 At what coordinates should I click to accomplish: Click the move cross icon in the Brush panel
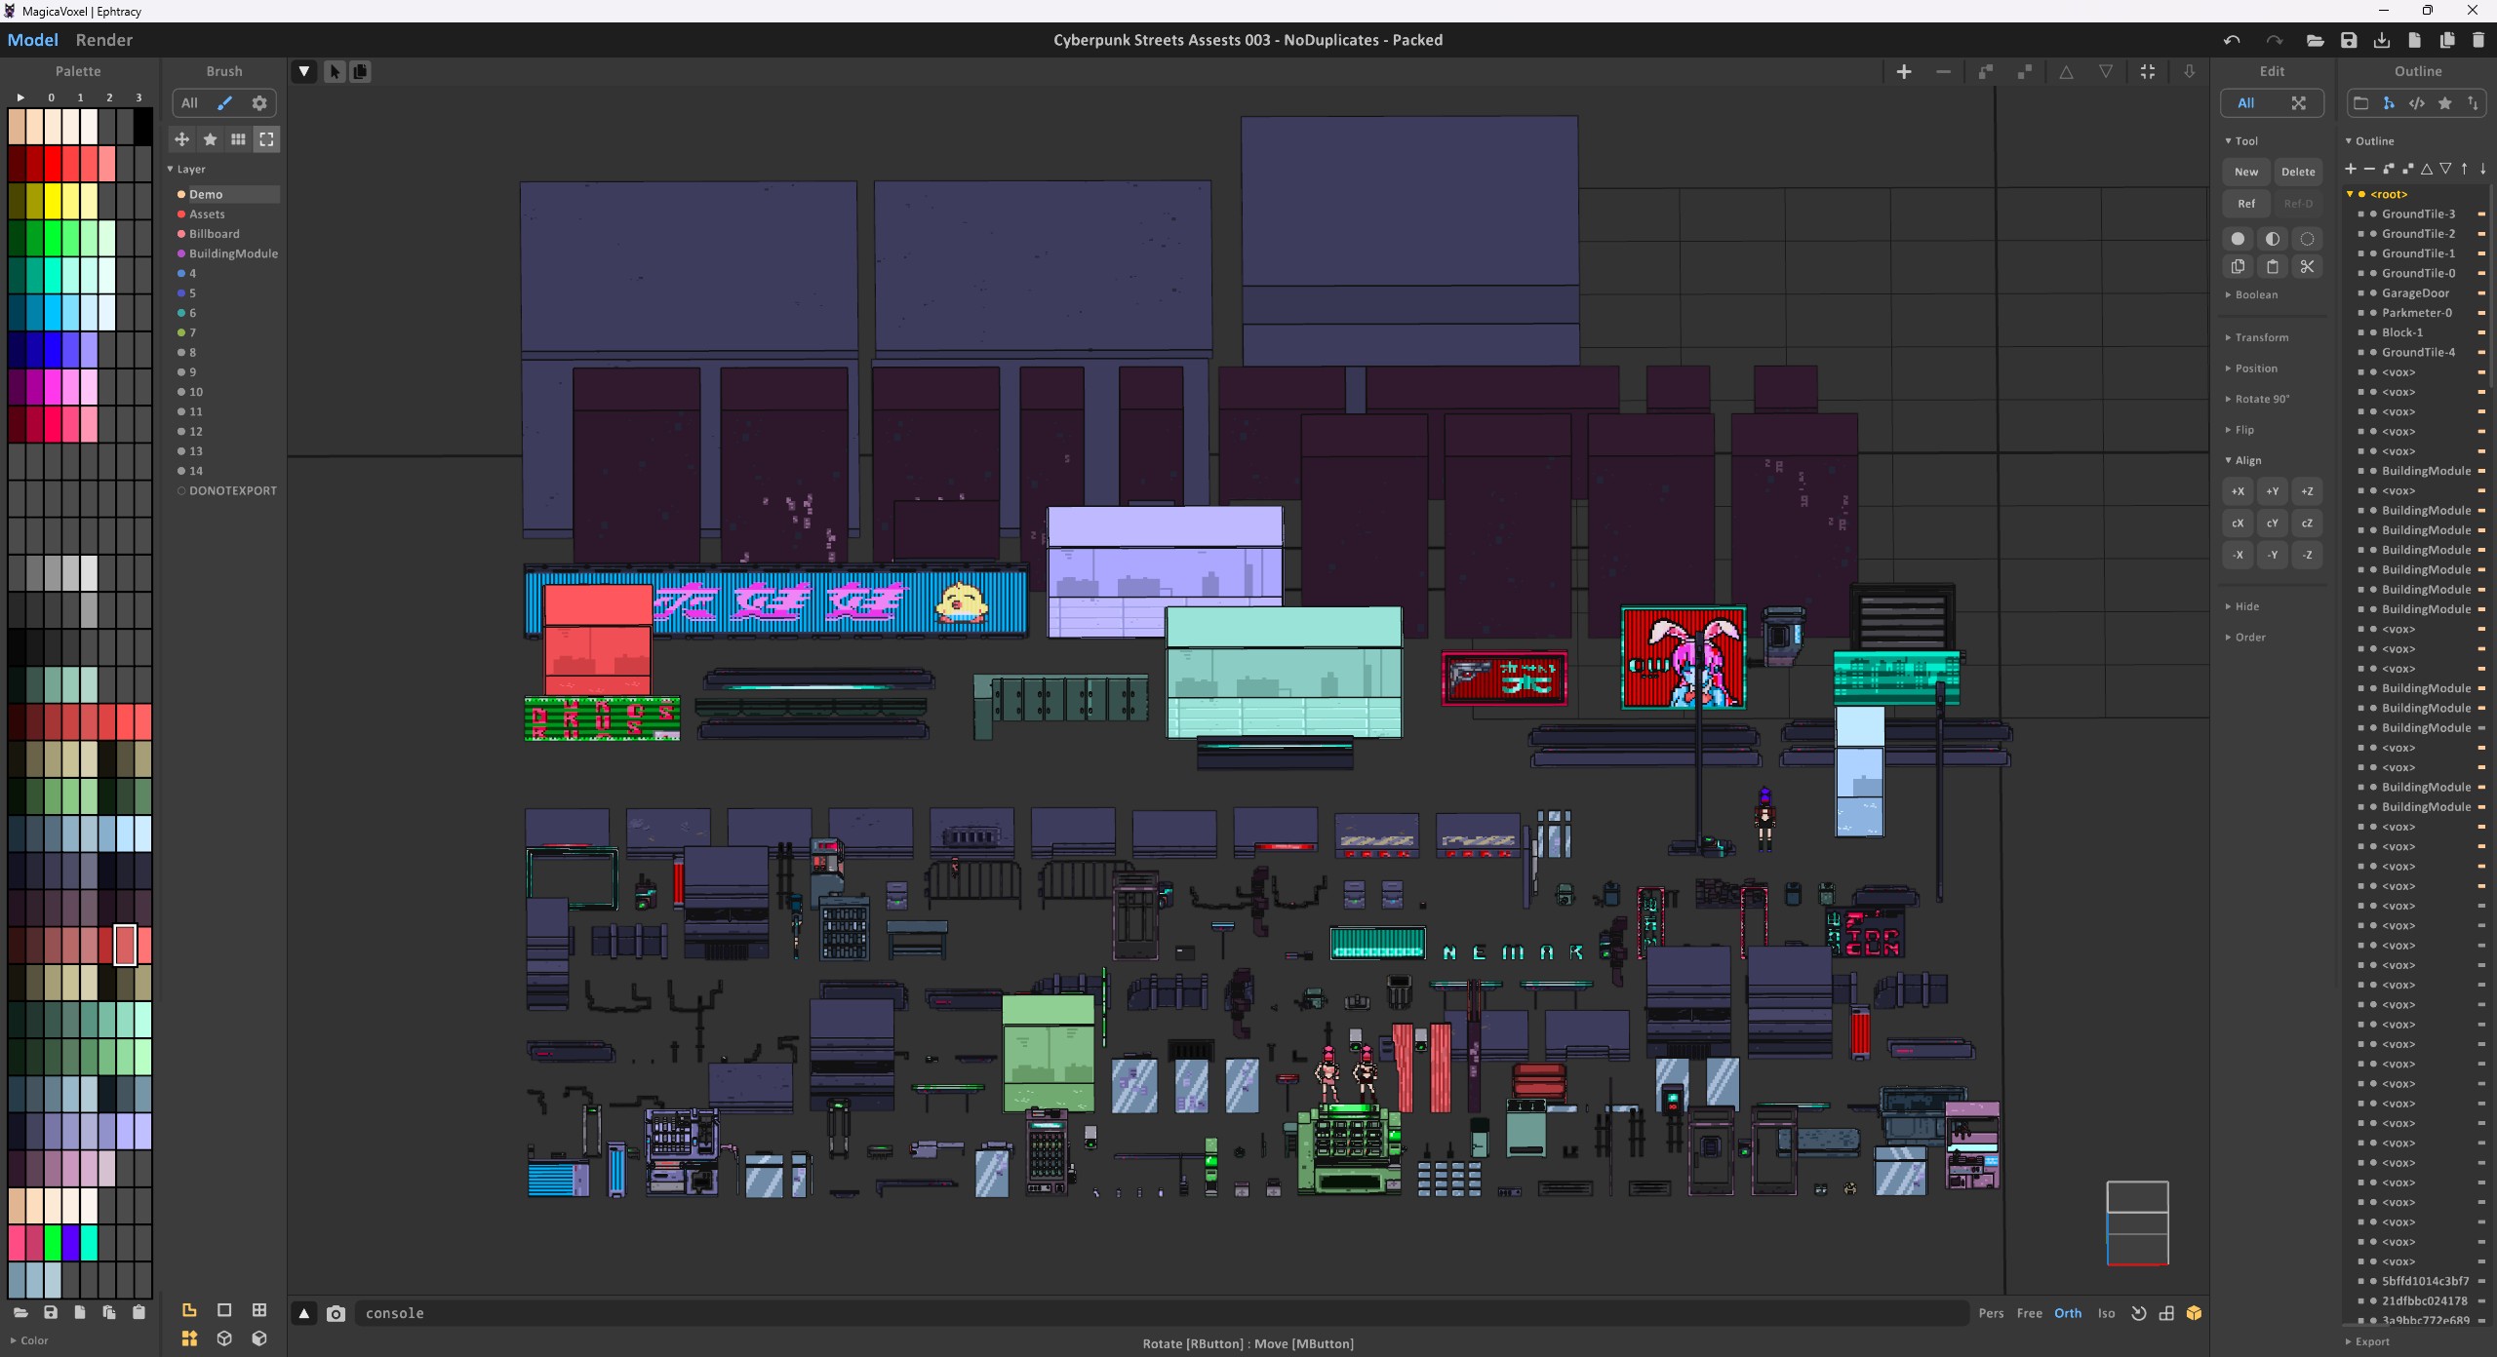(181, 139)
